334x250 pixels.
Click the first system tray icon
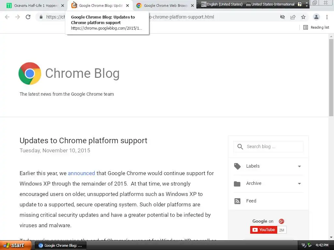[304, 245]
